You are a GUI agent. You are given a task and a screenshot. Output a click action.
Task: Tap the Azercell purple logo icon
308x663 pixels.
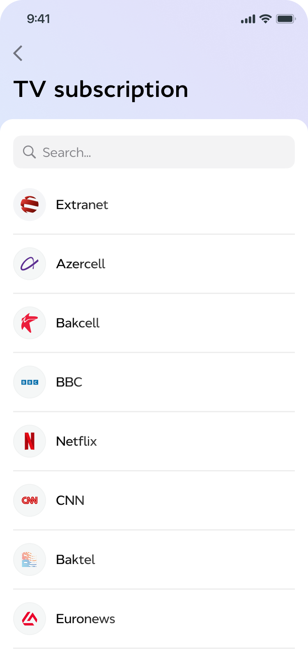coord(30,264)
